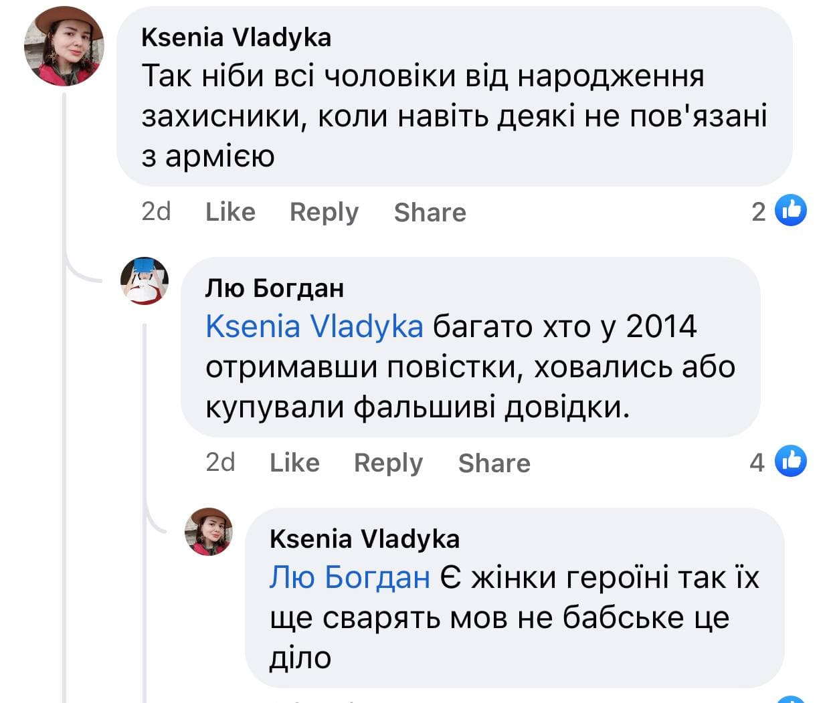Click like reaction icon showing 2 likes
This screenshot has width=831, height=703.
pos(791,211)
